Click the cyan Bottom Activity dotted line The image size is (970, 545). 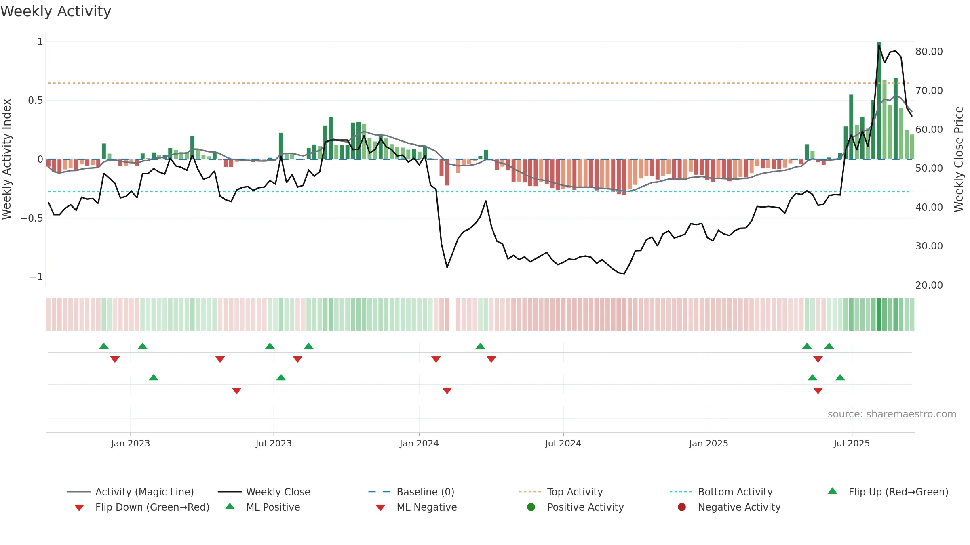[480, 191]
